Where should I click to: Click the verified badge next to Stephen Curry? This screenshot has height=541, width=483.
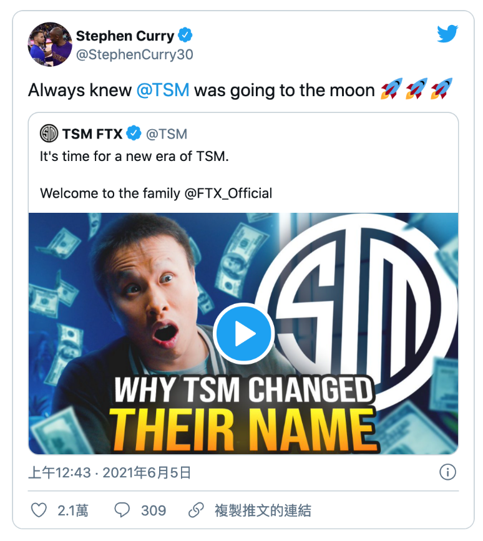point(183,36)
